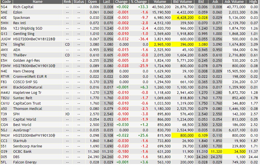Click the Nam Cheong stock name
This screenshot has height=166, width=260.
23,71
